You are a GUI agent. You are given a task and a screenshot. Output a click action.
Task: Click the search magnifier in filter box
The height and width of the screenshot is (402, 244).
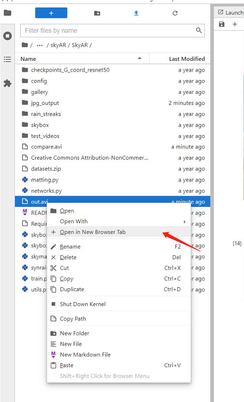[x=198, y=30]
